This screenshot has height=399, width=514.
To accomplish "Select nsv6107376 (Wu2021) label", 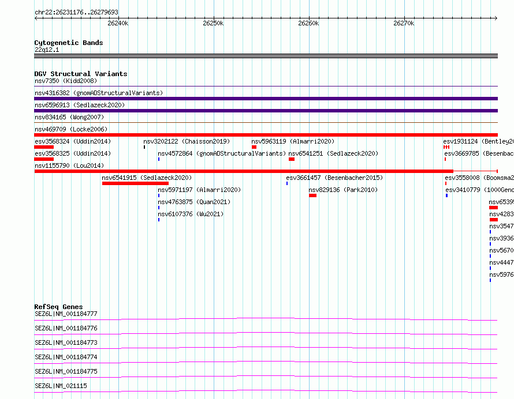I will click(191, 214).
